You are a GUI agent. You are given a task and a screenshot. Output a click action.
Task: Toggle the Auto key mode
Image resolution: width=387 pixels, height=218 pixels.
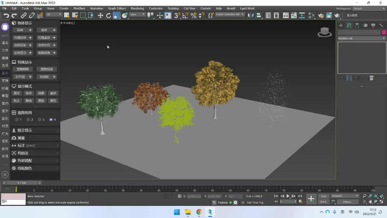(x=324, y=196)
